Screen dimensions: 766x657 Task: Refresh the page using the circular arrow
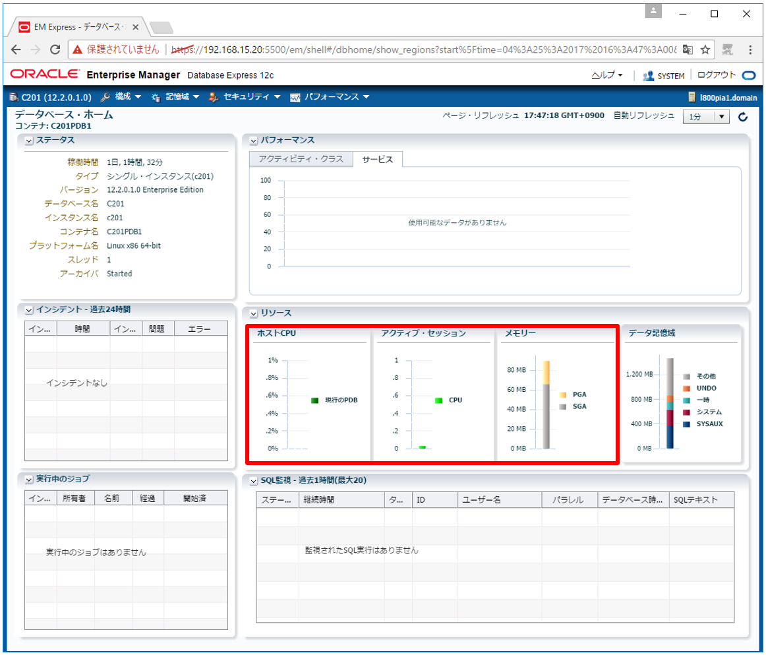tap(743, 116)
